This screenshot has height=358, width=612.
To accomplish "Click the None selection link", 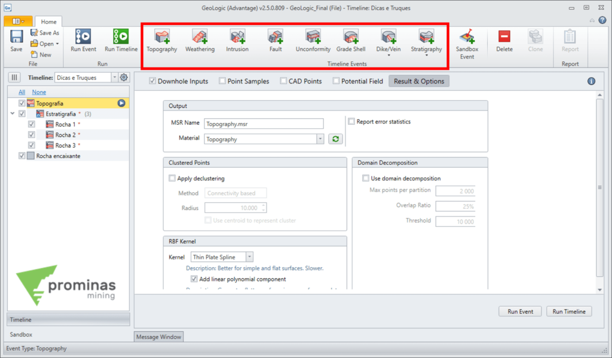I will point(39,92).
